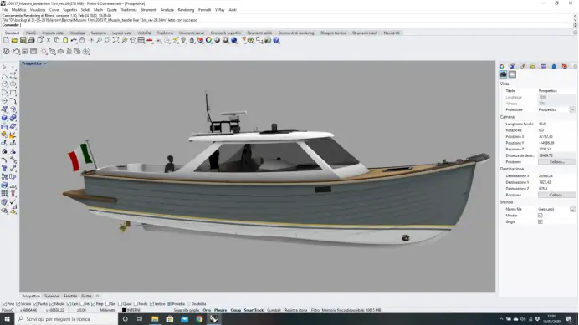This screenshot has width=579, height=325.
Task: Open the blue Help question-mark icon
Action: (276, 41)
